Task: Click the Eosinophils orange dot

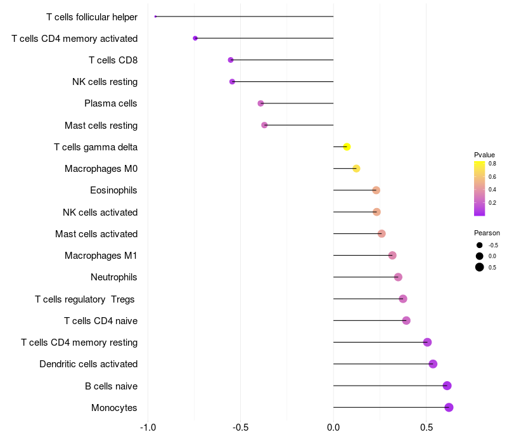Action: pos(376,190)
